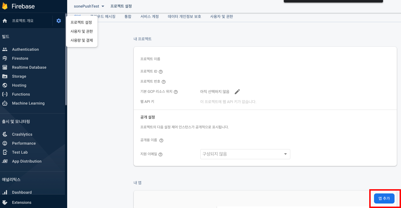Image resolution: width=401 pixels, height=208 pixels.
Task: Switch to the 서비스 계정 tab
Action: pyautogui.click(x=149, y=17)
